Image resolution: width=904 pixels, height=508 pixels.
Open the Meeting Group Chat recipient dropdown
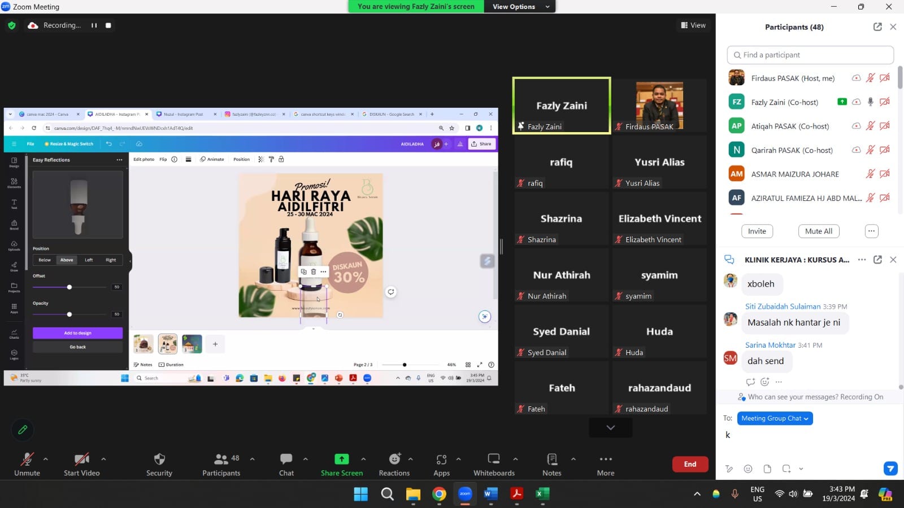coord(775,418)
